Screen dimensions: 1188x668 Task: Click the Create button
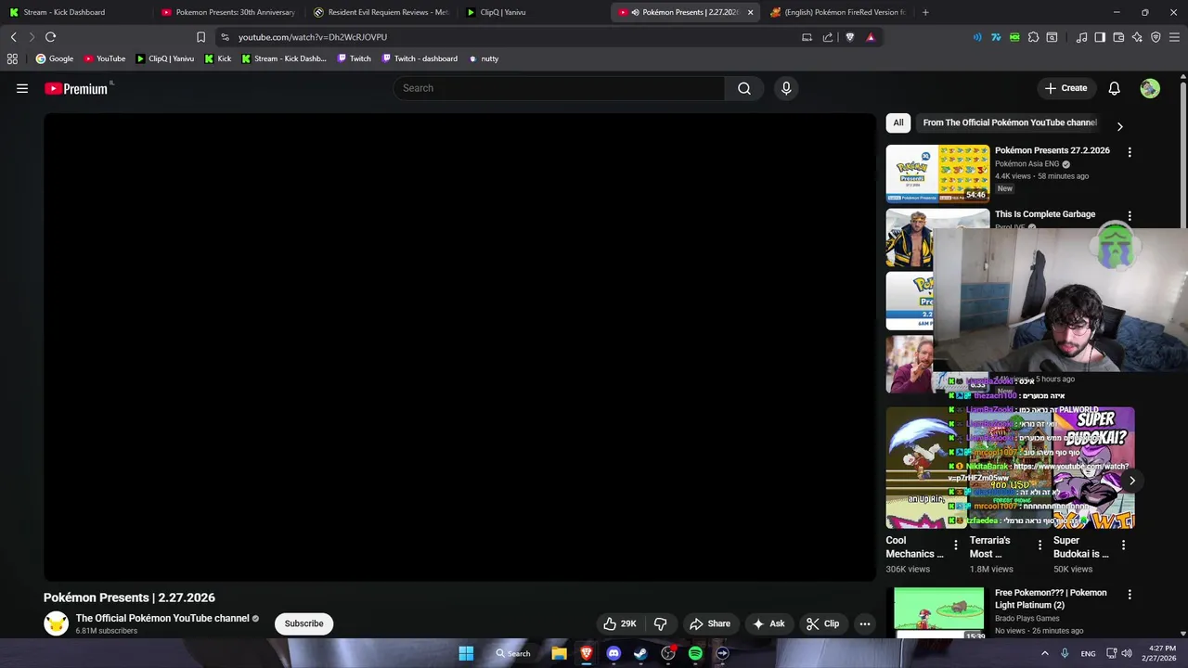tap(1065, 88)
